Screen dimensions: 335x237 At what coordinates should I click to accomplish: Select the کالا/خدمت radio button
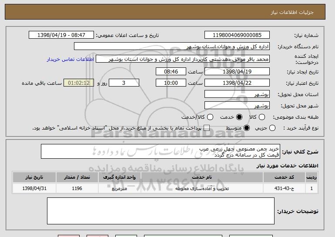coord(210,117)
